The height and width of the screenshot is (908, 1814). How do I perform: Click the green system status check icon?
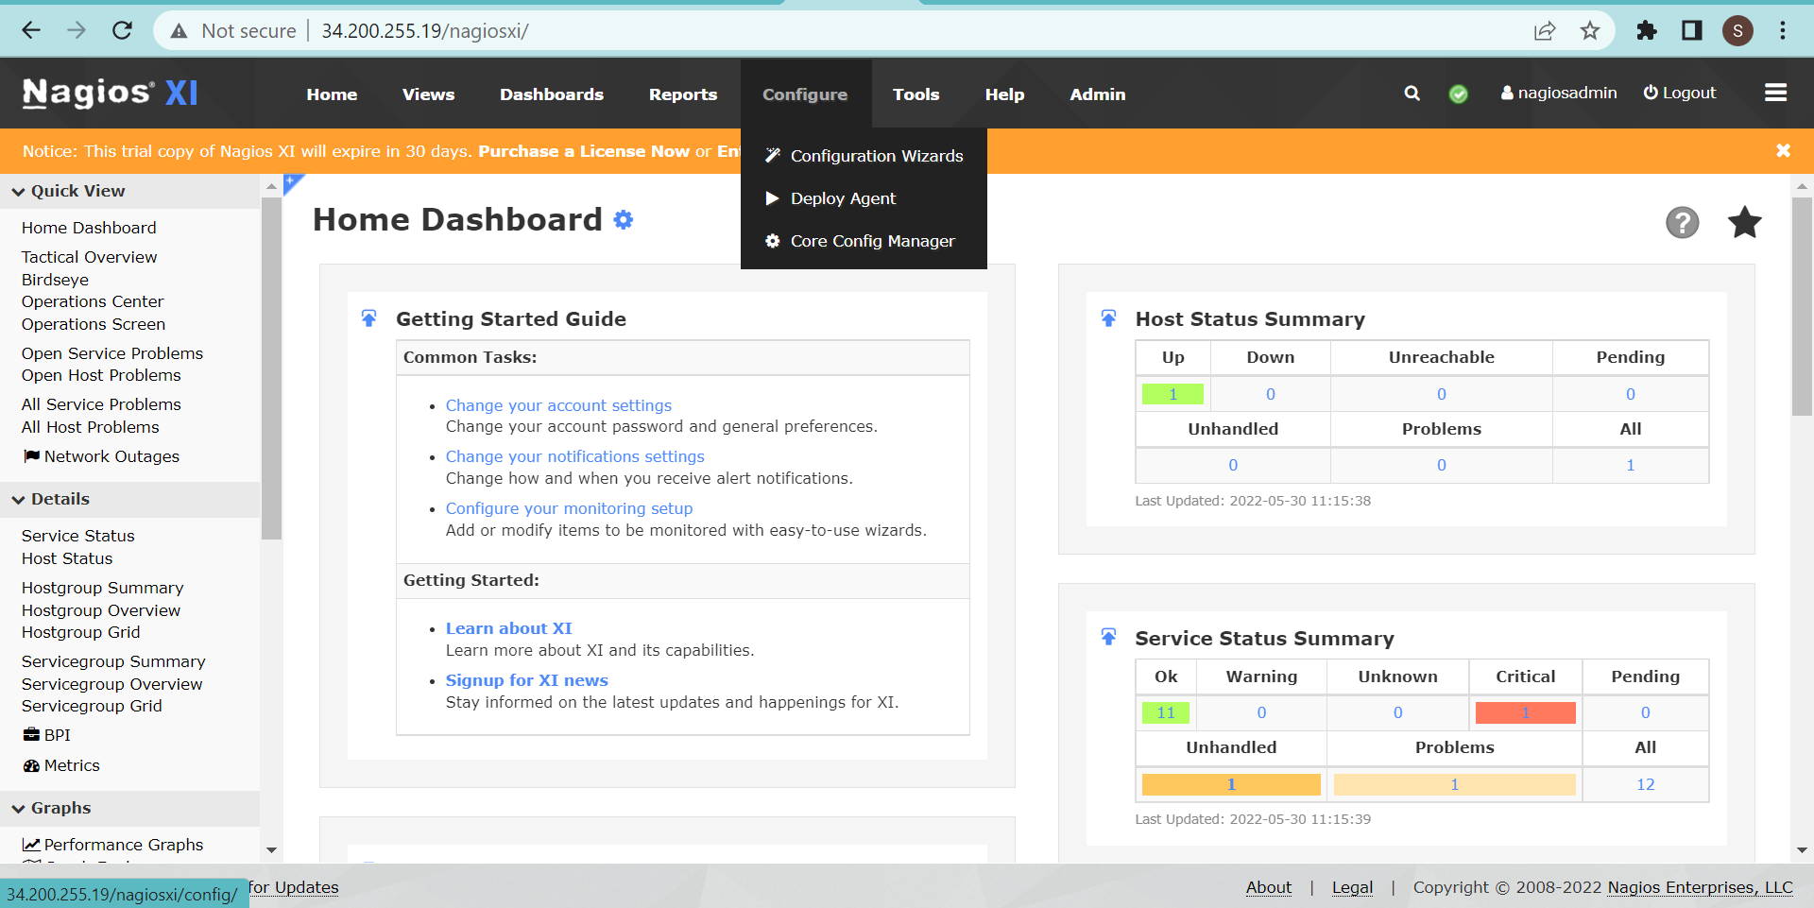[1458, 94]
